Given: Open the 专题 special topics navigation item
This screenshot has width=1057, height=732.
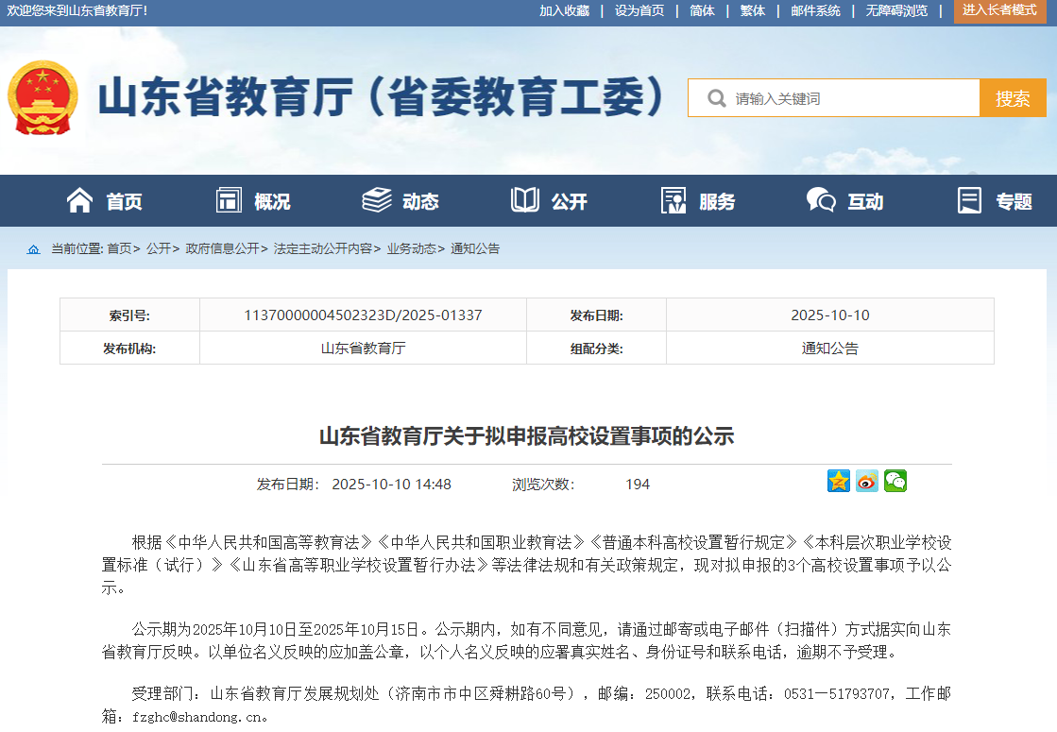Looking at the screenshot, I should [995, 201].
